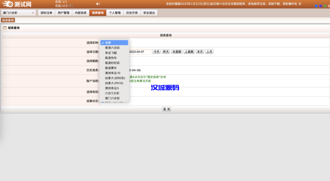Choose 加拿大(时时彩) from the dropdown list
This screenshot has height=181, width=330.
coord(114,78)
